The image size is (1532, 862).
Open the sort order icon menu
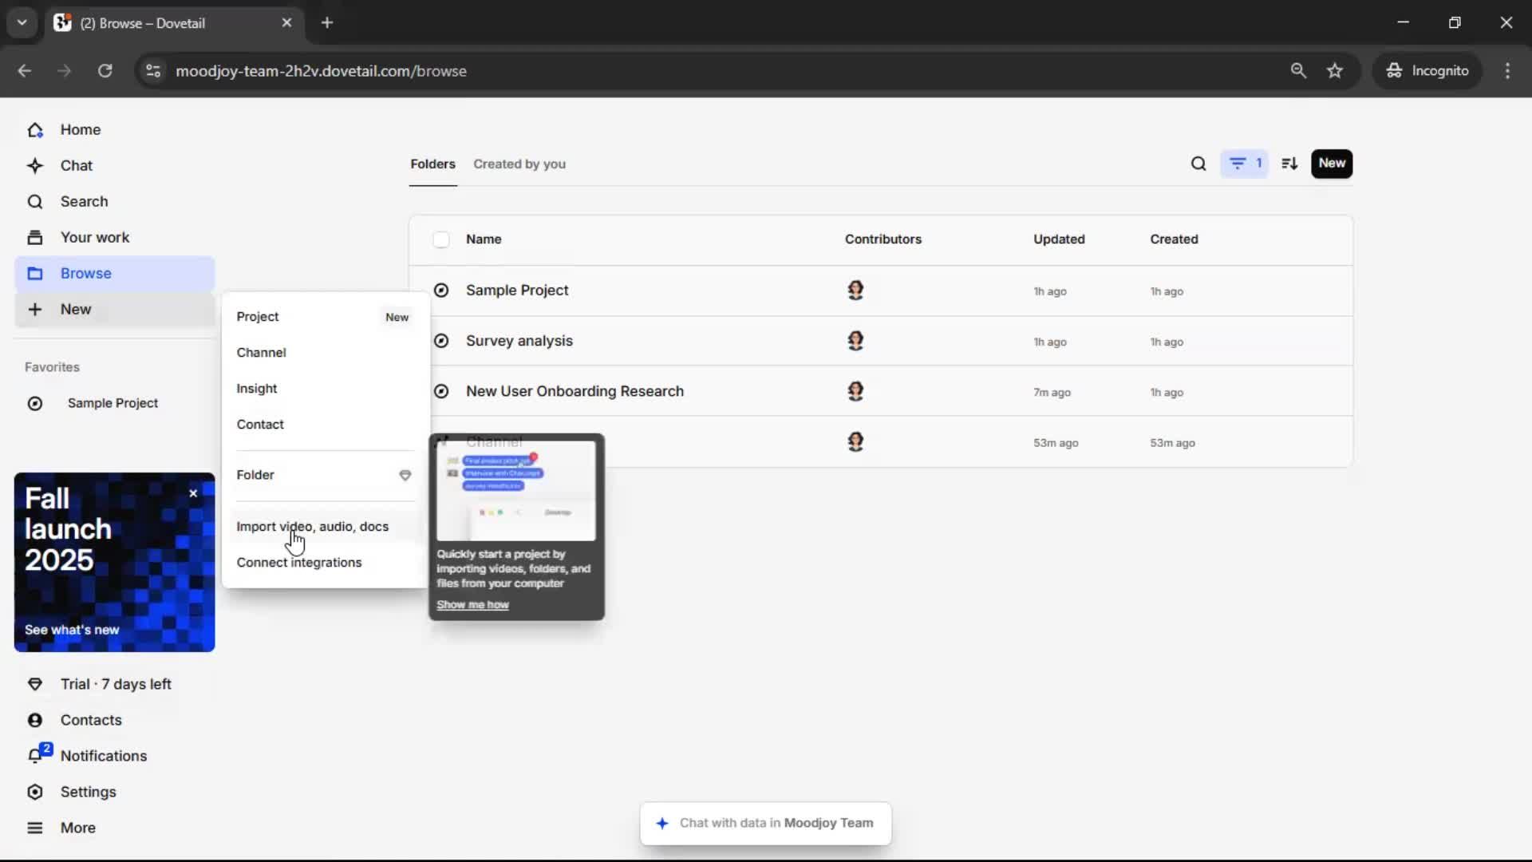click(1289, 164)
